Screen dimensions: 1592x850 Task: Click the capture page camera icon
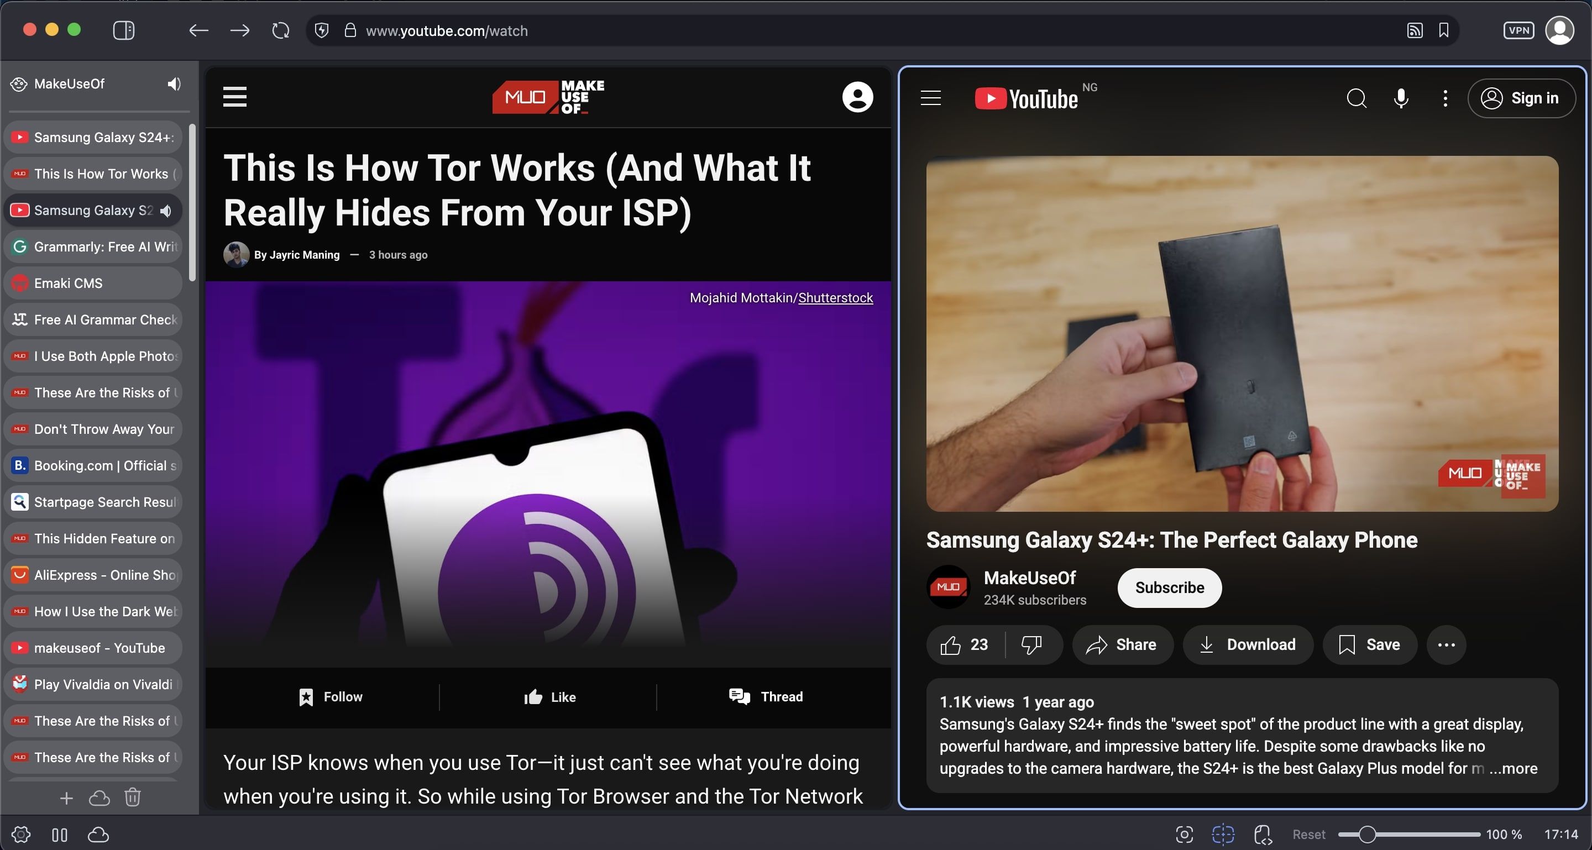[x=1184, y=835]
